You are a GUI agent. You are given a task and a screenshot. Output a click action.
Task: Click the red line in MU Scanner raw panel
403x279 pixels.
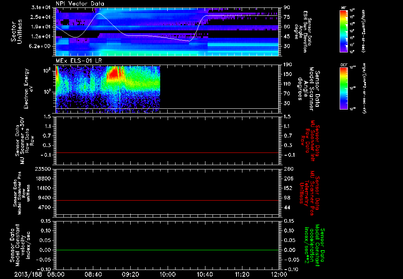pos(167,153)
